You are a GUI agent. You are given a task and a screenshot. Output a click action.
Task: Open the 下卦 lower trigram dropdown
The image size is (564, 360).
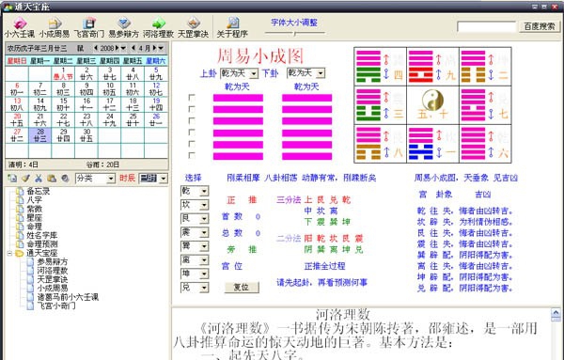point(321,73)
